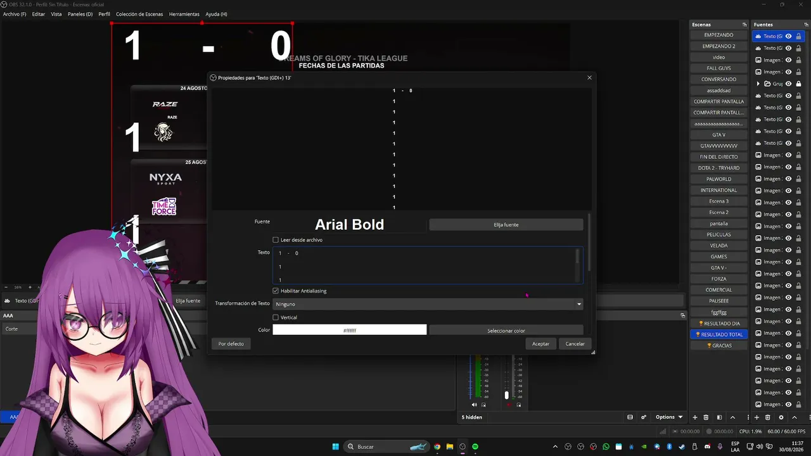Open the audio mixer Options dropdown
Screen dimensions: 811x456
(x=669, y=417)
